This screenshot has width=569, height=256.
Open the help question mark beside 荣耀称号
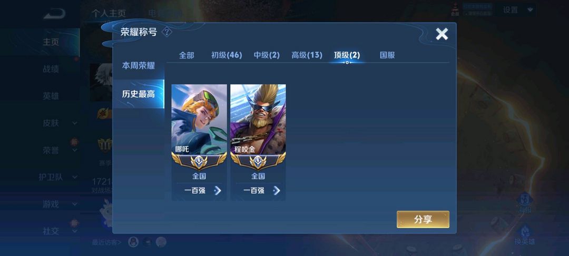click(166, 32)
